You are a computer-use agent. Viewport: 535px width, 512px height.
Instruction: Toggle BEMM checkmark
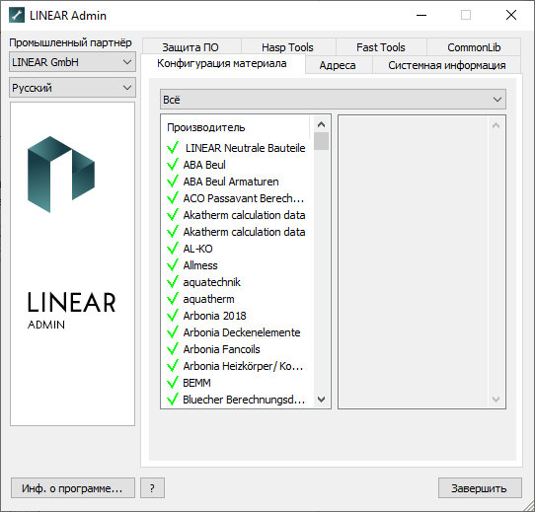(173, 383)
